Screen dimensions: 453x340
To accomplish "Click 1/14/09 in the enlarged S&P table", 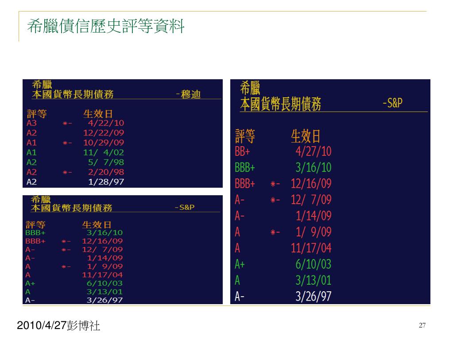I will coord(314,216).
